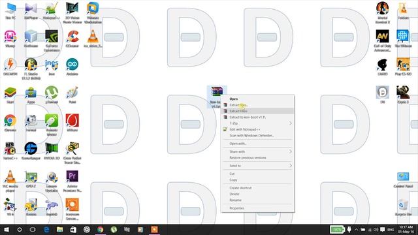Viewport: 418px width, 235px height.
Task: Select the This PC desktop icon
Action: [10, 10]
